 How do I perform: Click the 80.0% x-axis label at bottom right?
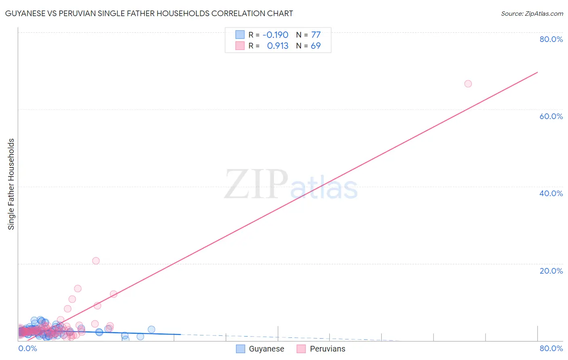pos(551,348)
